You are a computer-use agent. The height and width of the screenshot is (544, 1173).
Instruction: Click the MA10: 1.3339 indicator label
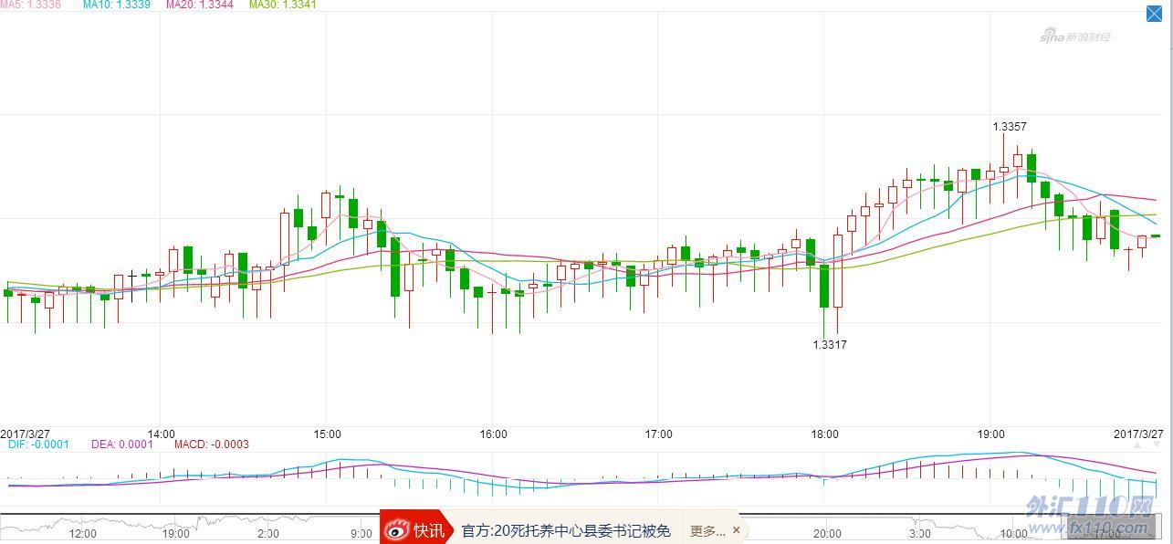coord(116,5)
